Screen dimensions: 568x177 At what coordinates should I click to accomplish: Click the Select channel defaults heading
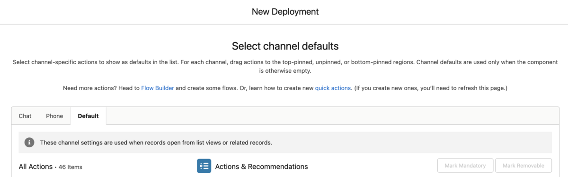[x=285, y=46]
